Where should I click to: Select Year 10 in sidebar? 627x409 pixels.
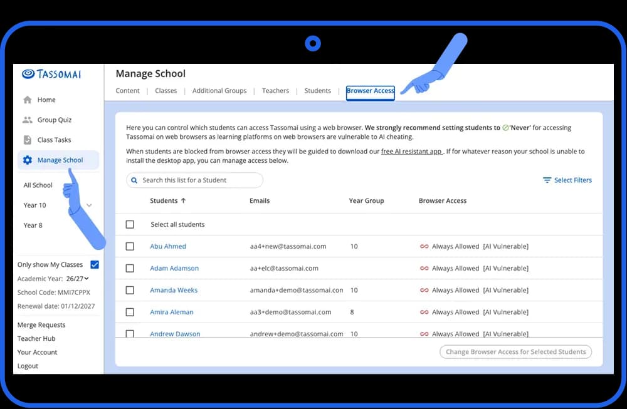34,205
